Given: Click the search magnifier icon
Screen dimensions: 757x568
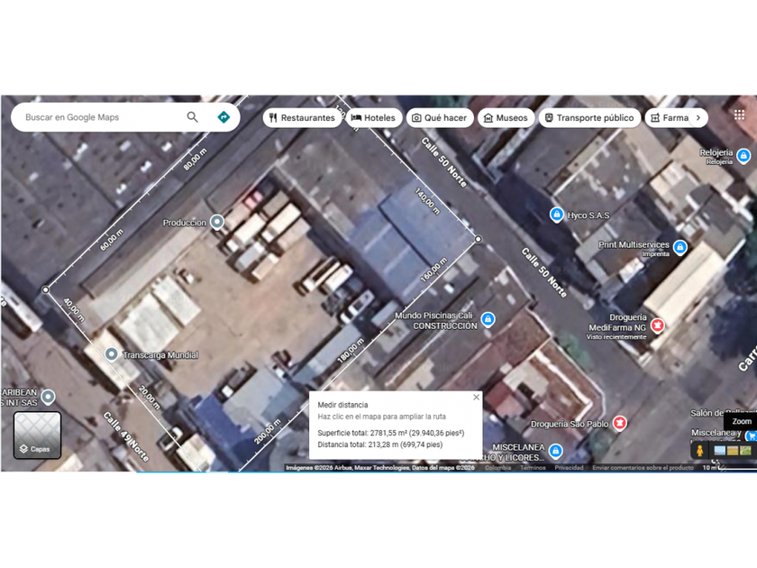Looking at the screenshot, I should coord(192,117).
